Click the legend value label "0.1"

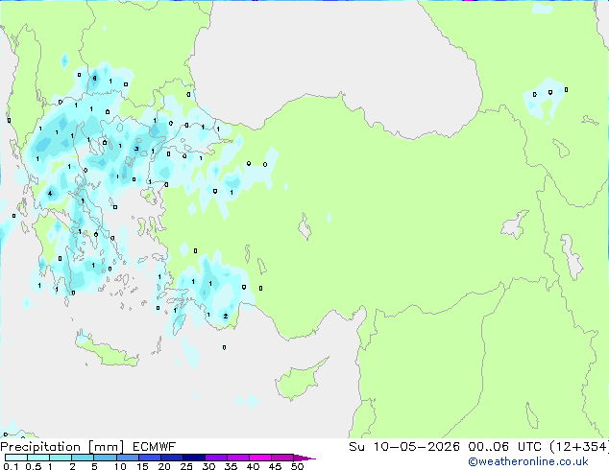pyautogui.click(x=10, y=467)
